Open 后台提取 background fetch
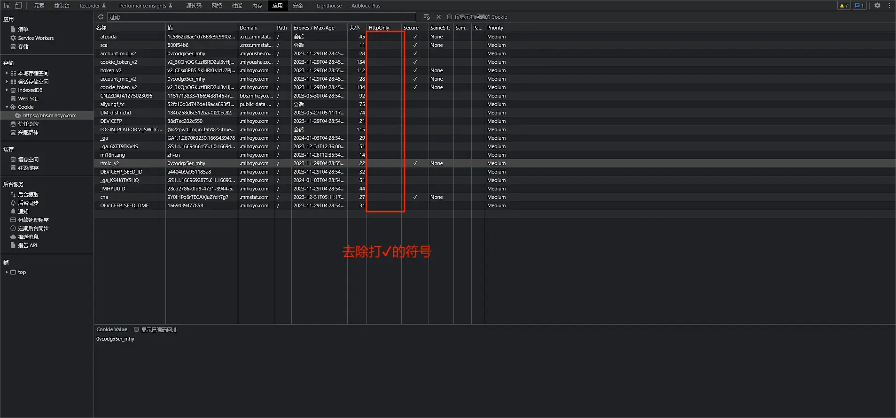The height and width of the screenshot is (418, 896). 28,195
